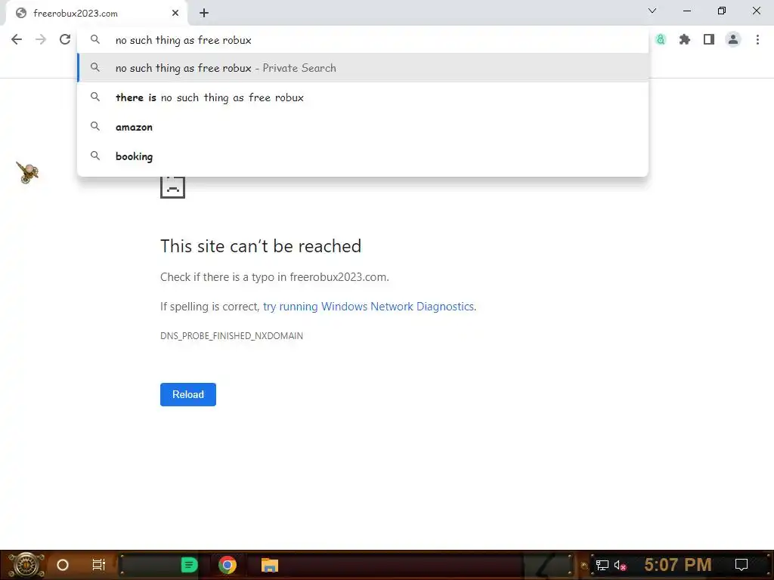
Task: Open the green extension icon in the toolbar
Action: [x=661, y=39]
